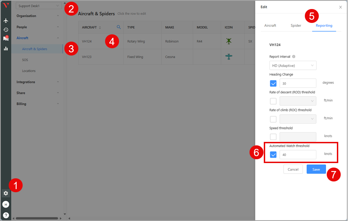Click the Save button
This screenshot has width=348, height=221.
(316, 169)
